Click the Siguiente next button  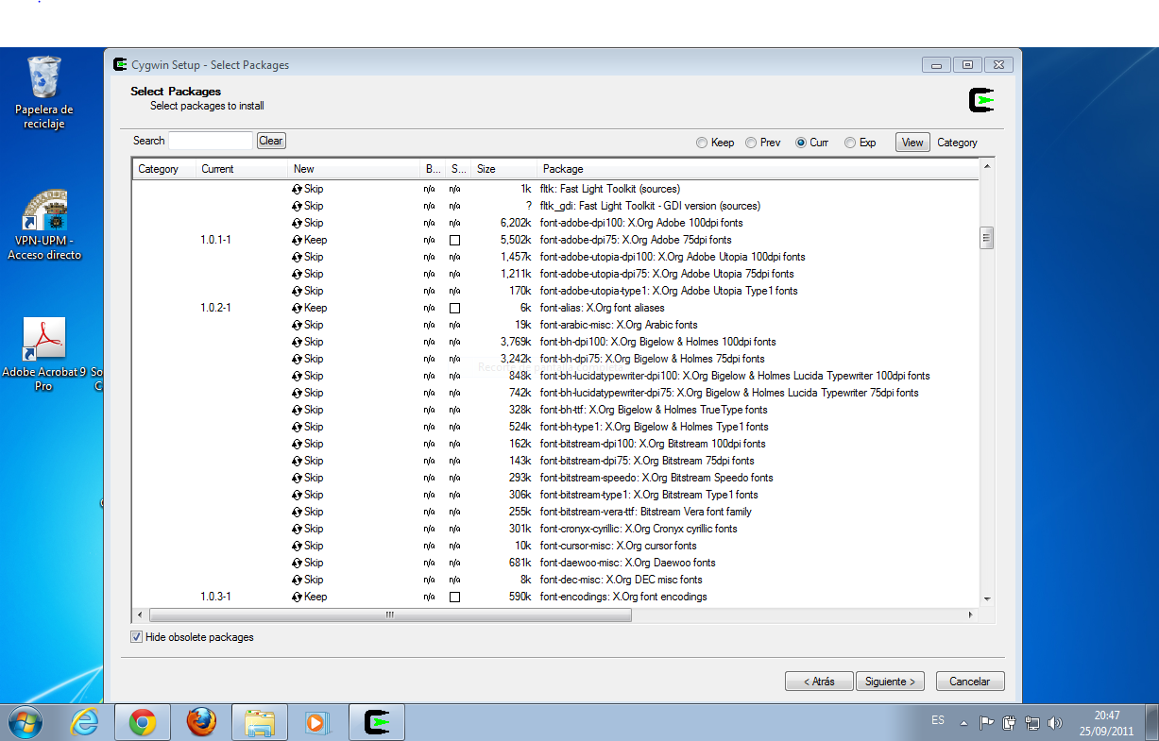tap(891, 682)
